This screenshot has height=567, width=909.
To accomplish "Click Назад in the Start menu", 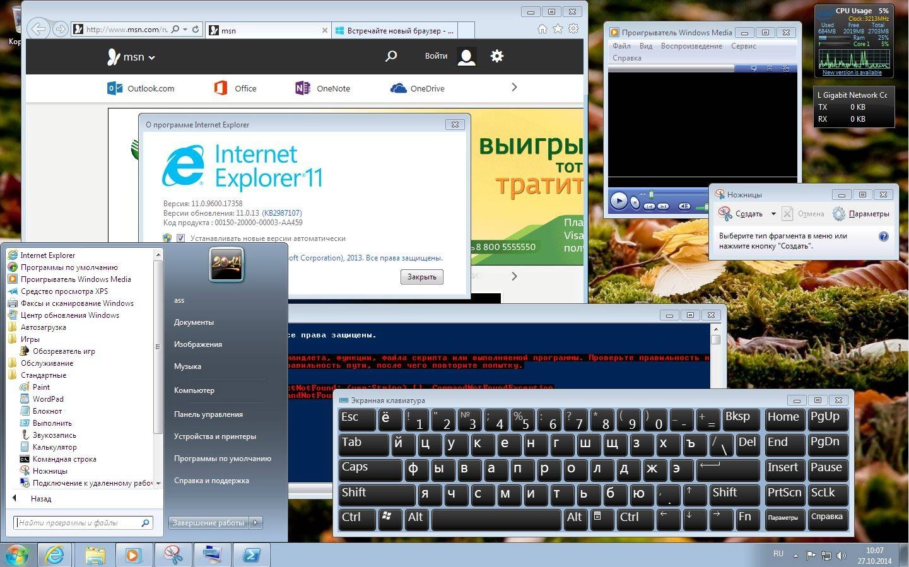I will pyautogui.click(x=41, y=498).
